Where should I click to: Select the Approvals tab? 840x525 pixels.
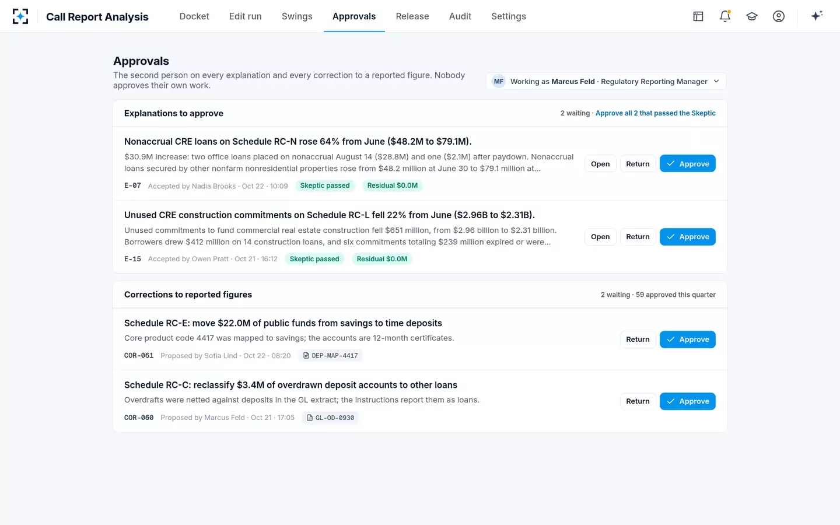click(354, 16)
